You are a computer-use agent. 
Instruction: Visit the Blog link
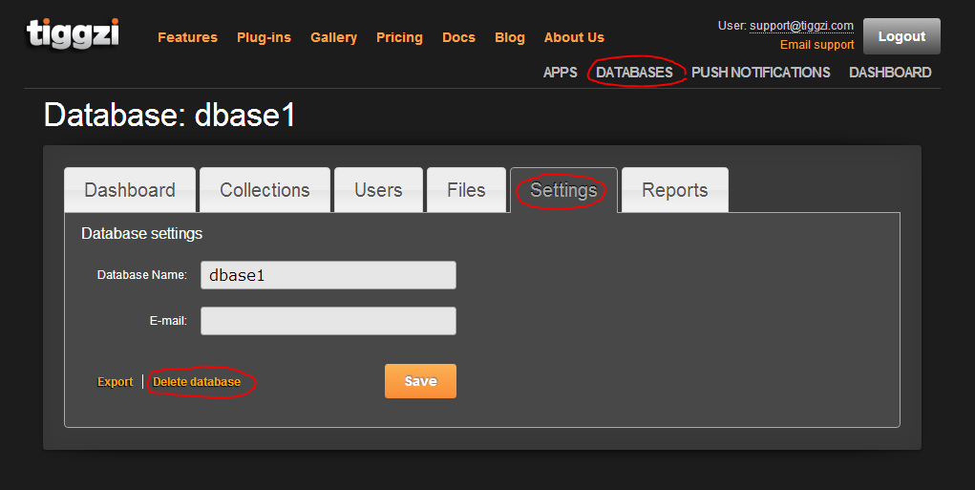(x=509, y=37)
